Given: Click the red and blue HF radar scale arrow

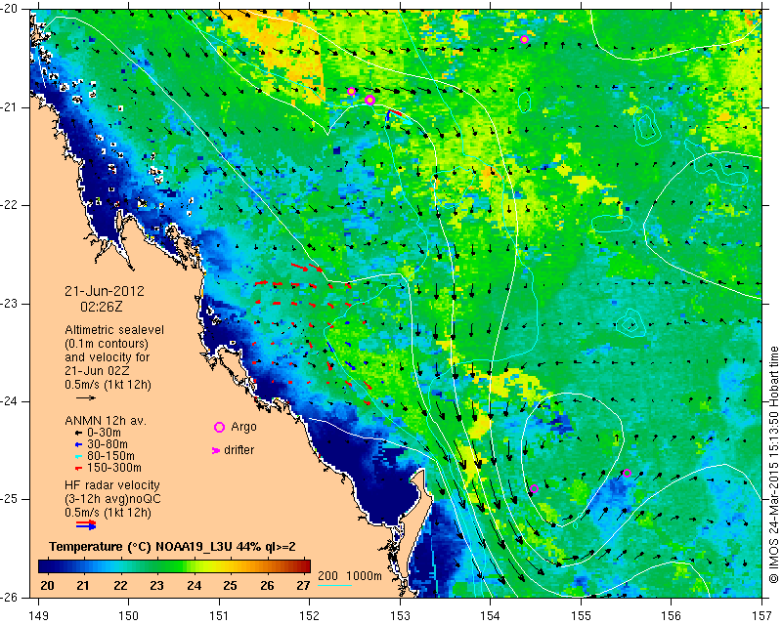Looking at the screenshot, I should [86, 524].
